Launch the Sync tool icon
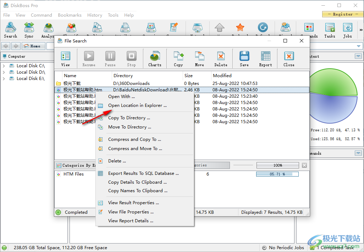Screen dimensions: 364x252 tap(29, 30)
